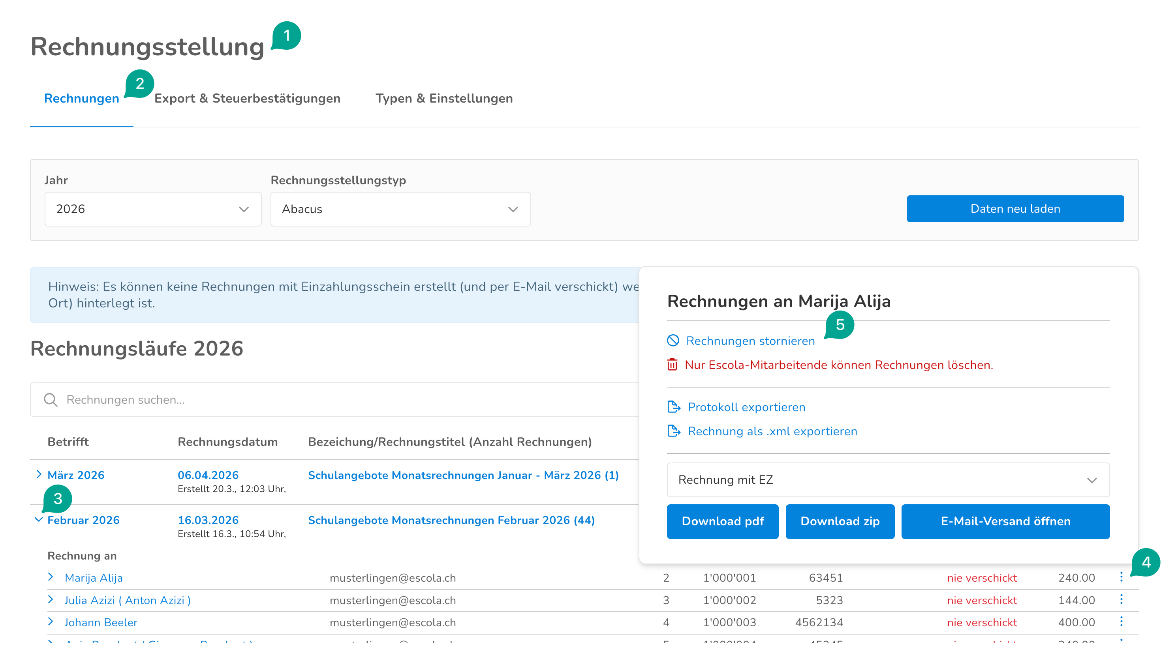The image size is (1176, 659).
Task: Open the three-dot menu for Johann Beeler
Action: [1121, 622]
